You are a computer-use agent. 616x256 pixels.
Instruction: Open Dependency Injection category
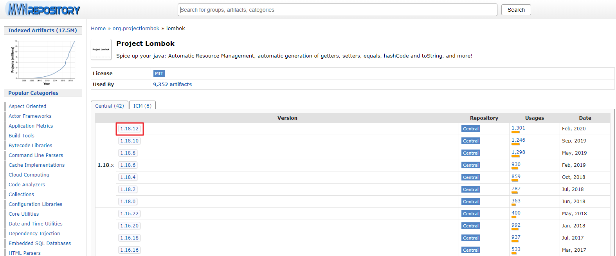(x=34, y=234)
